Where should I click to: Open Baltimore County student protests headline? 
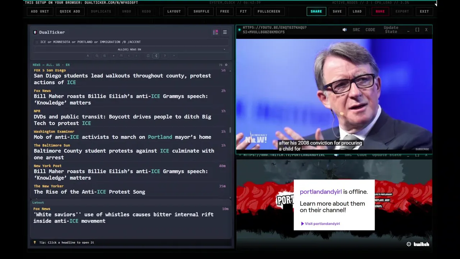tap(124, 154)
